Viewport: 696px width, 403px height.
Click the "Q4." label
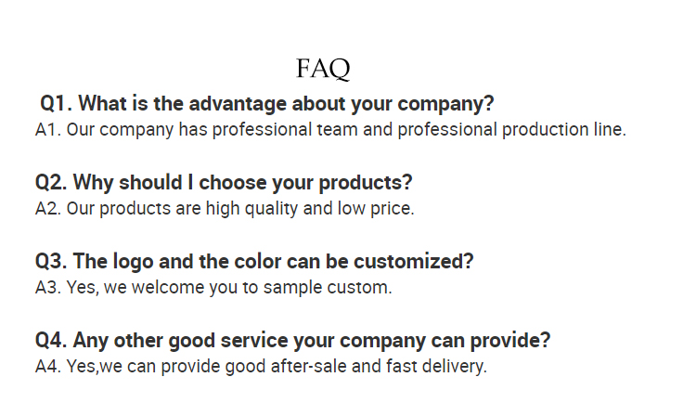click(51, 341)
